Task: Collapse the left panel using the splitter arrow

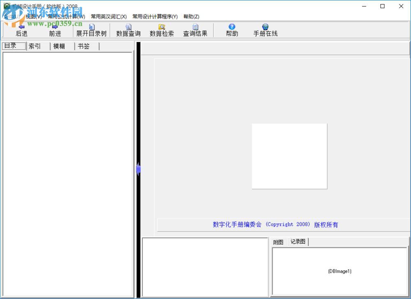Action: (x=138, y=169)
